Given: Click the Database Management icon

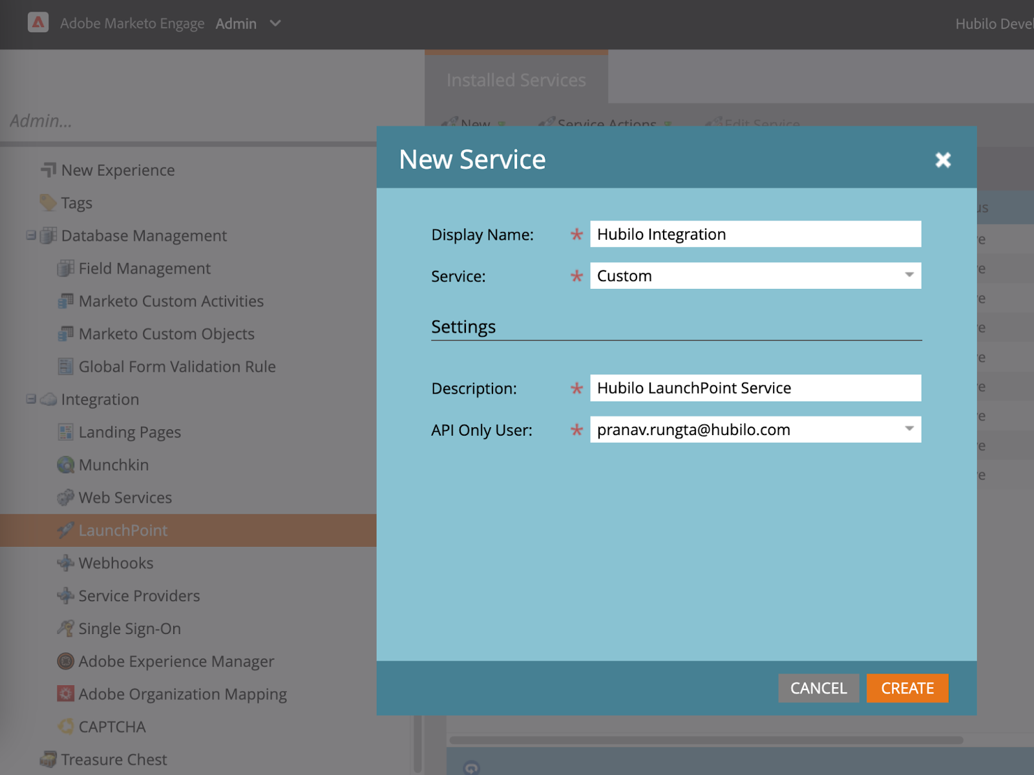Looking at the screenshot, I should pos(48,235).
